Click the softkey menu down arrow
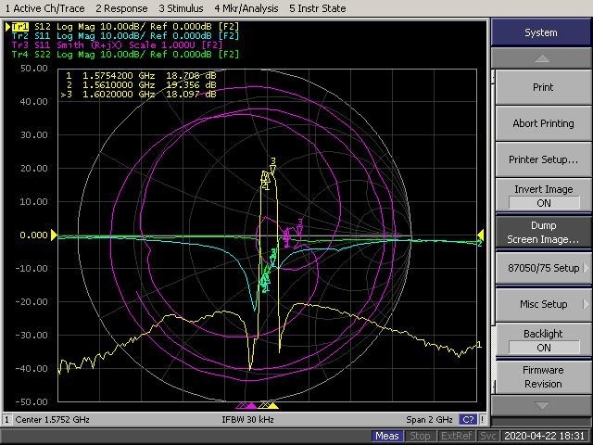This screenshot has height=445, width=593. tap(541, 406)
